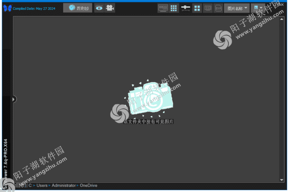This screenshot has height=192, width=289.
Task: Select the filmstrip layout icon
Action: coord(163,8)
